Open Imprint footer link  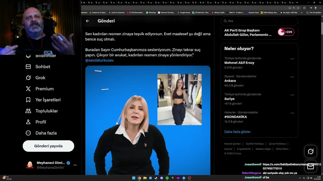[228, 149]
